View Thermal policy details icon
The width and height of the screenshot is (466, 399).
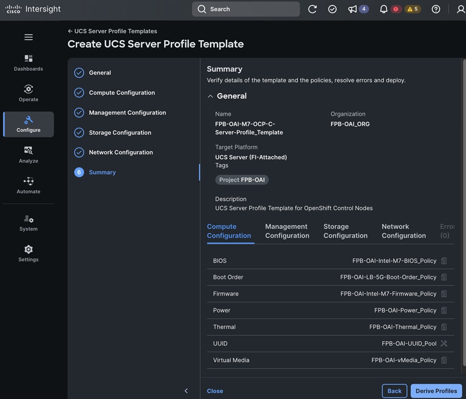[444, 327]
